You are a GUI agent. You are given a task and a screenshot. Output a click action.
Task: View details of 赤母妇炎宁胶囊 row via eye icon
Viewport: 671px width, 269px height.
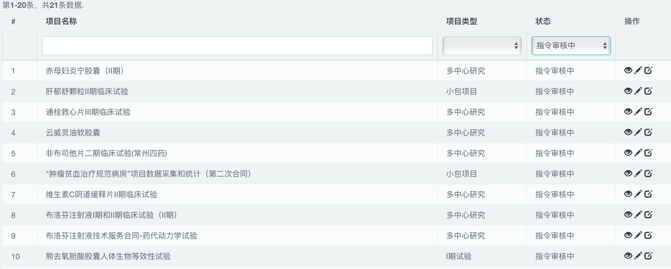pyautogui.click(x=628, y=70)
